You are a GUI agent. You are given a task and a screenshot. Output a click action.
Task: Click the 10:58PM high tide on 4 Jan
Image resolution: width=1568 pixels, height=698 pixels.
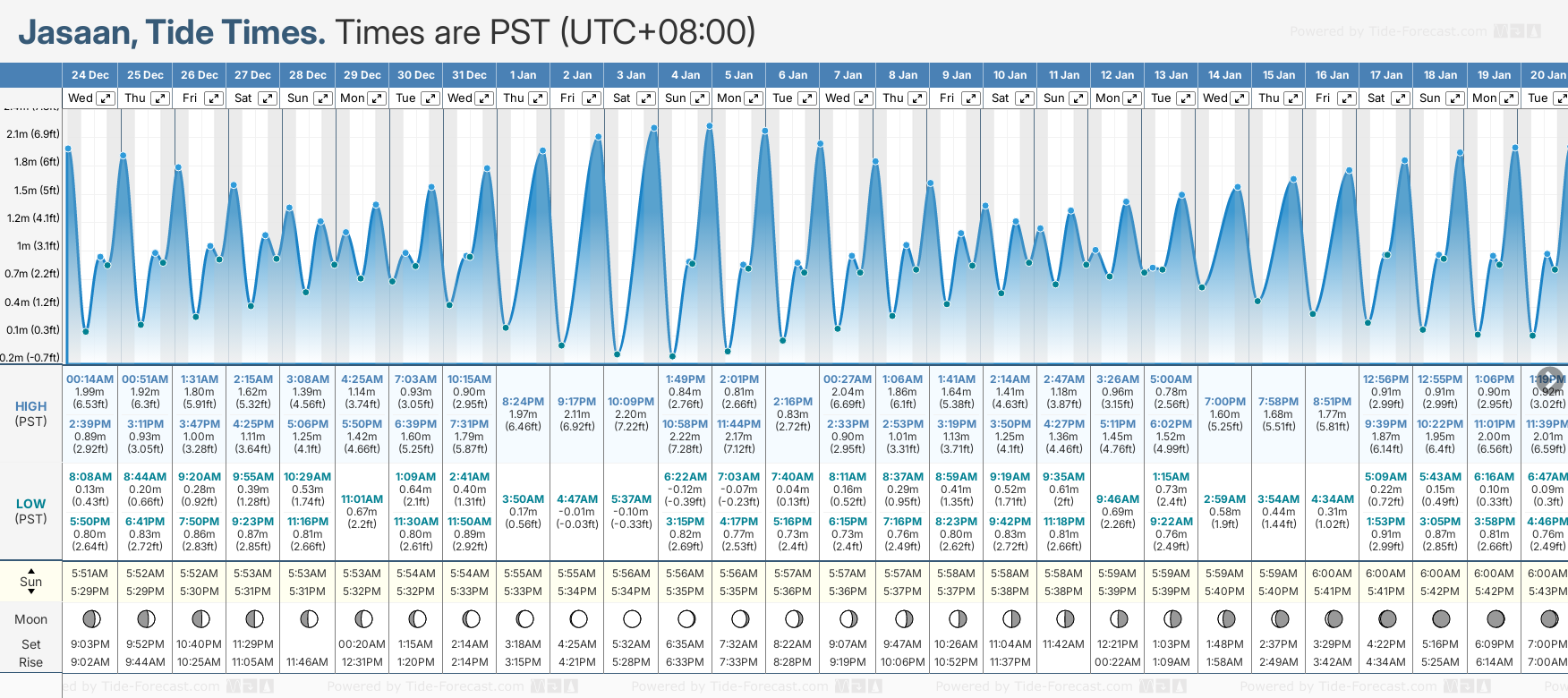[x=686, y=424]
